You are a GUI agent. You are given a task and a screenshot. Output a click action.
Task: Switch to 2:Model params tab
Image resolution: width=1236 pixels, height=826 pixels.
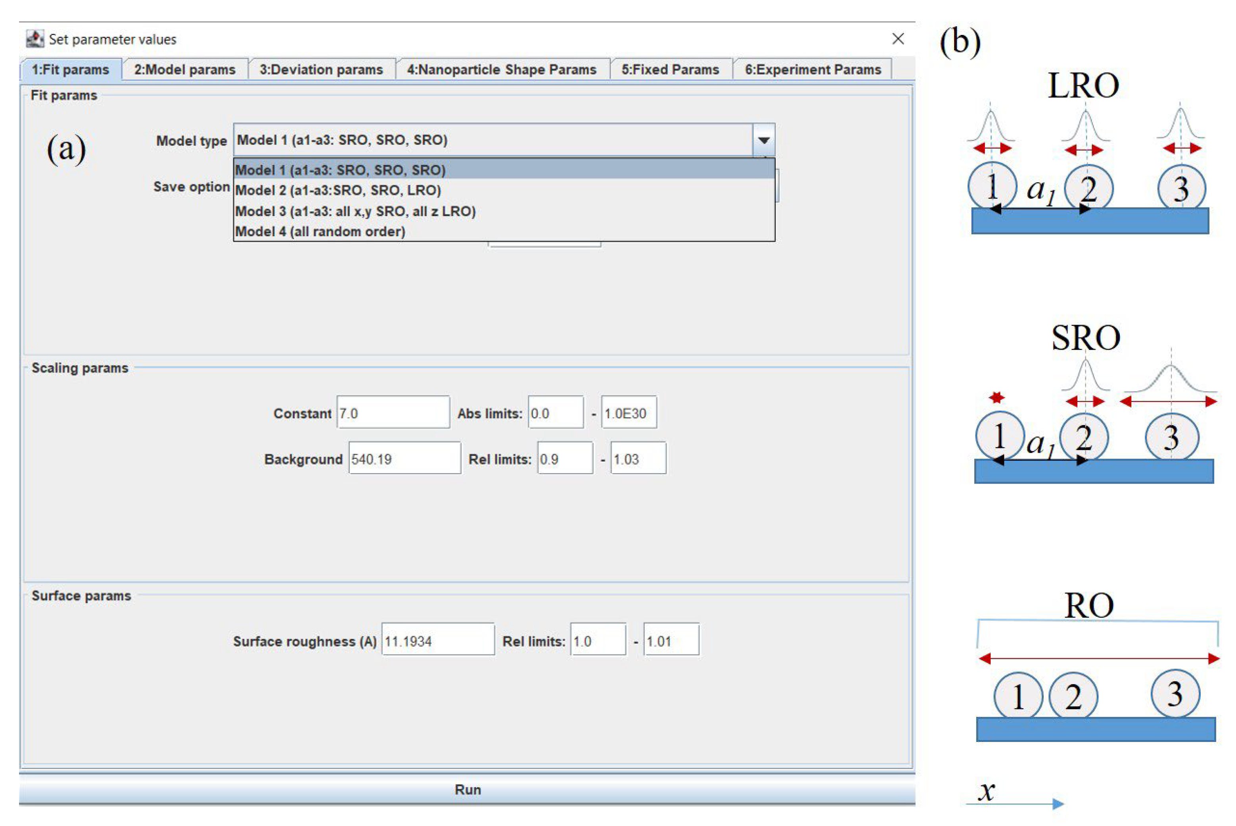[x=184, y=69]
